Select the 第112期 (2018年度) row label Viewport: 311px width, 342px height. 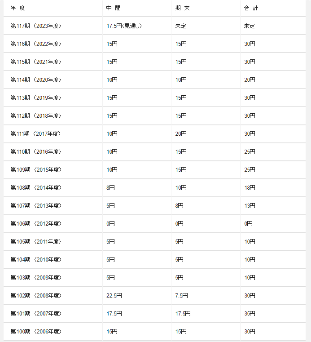pos(35,116)
